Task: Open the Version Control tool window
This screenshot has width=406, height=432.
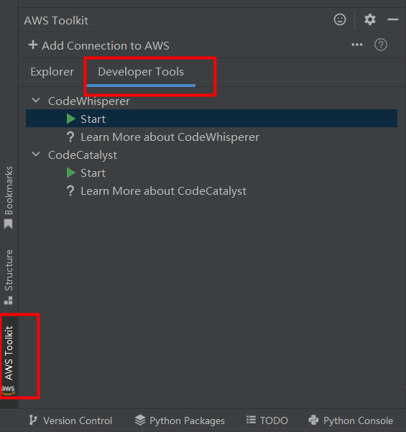Action: pyautogui.click(x=70, y=420)
